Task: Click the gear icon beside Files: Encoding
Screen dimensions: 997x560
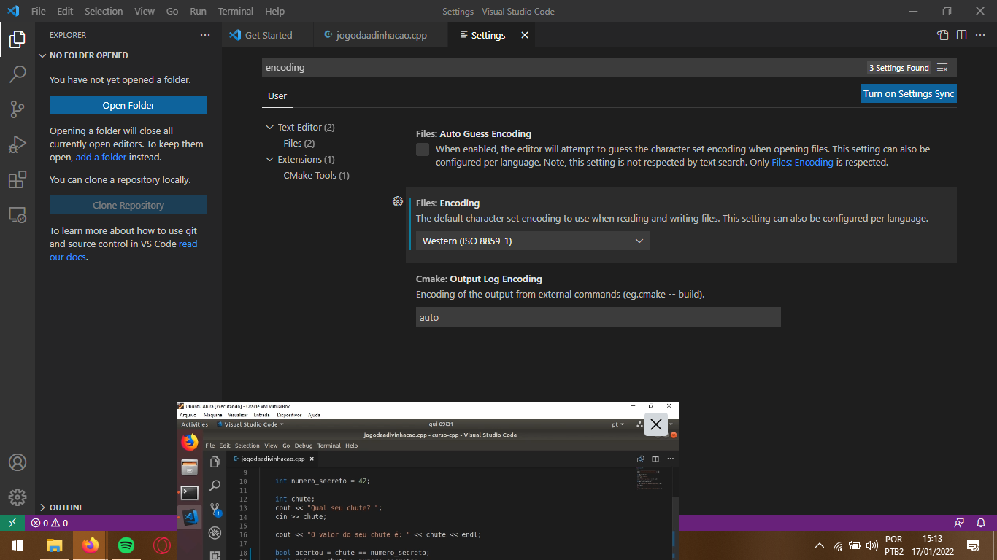Action: click(x=398, y=201)
